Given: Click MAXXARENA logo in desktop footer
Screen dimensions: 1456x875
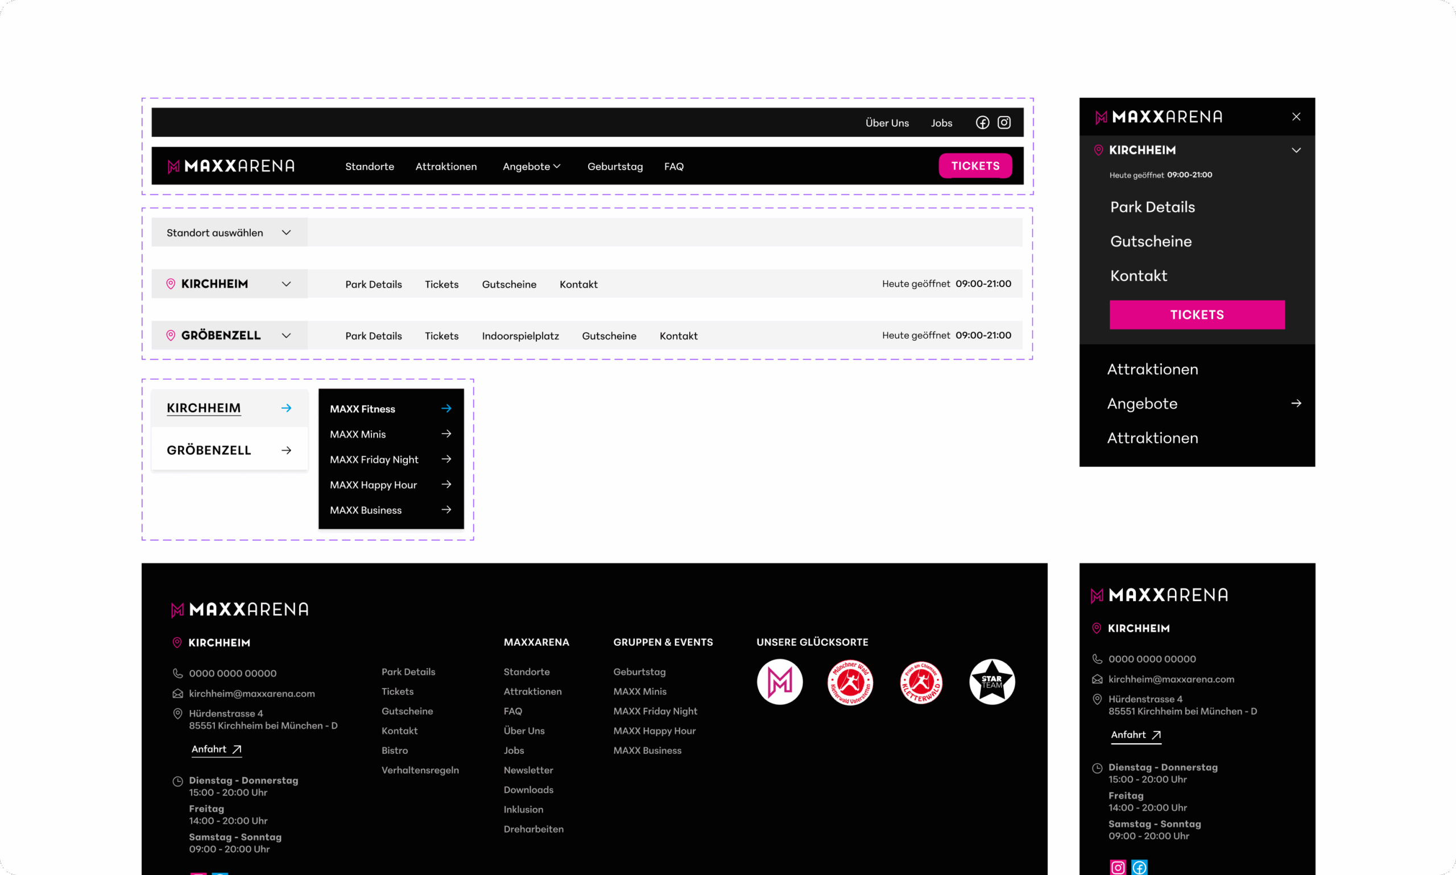Looking at the screenshot, I should (x=239, y=609).
